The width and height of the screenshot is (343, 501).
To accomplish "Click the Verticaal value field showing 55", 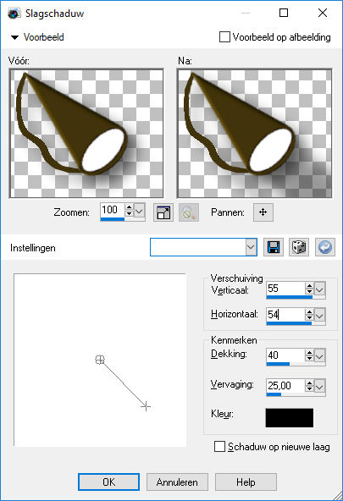I will pos(285,289).
